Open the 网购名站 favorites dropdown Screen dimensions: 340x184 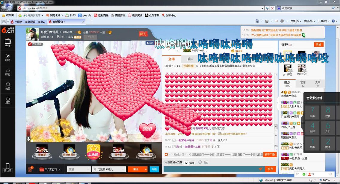[x=54, y=15]
